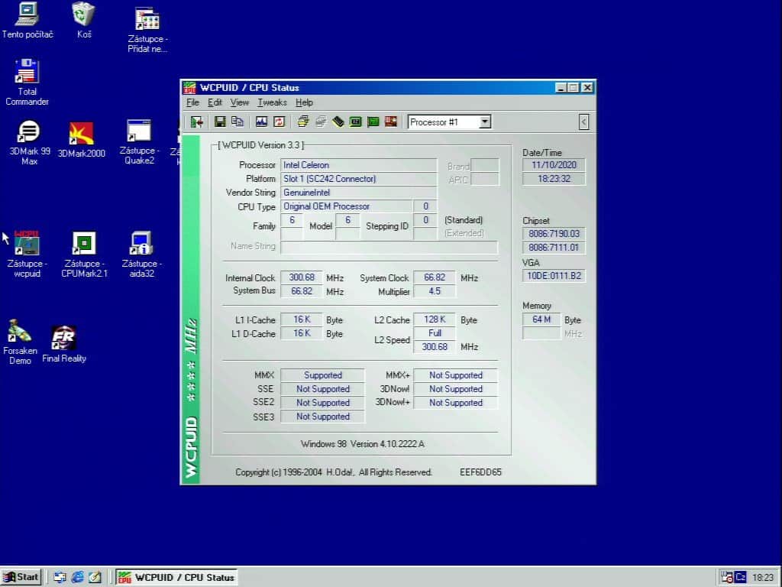This screenshot has height=587, width=782.
Task: Click the Chipset value 8086:7111.01
Action: click(x=554, y=247)
